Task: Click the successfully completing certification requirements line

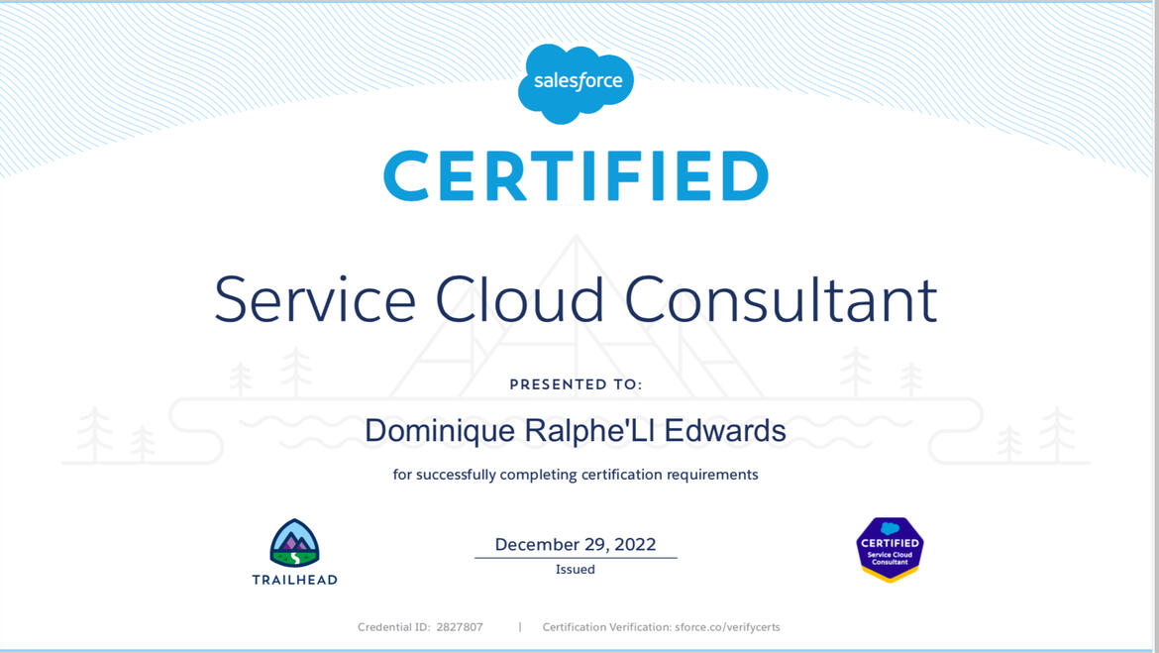Action: coord(576,475)
